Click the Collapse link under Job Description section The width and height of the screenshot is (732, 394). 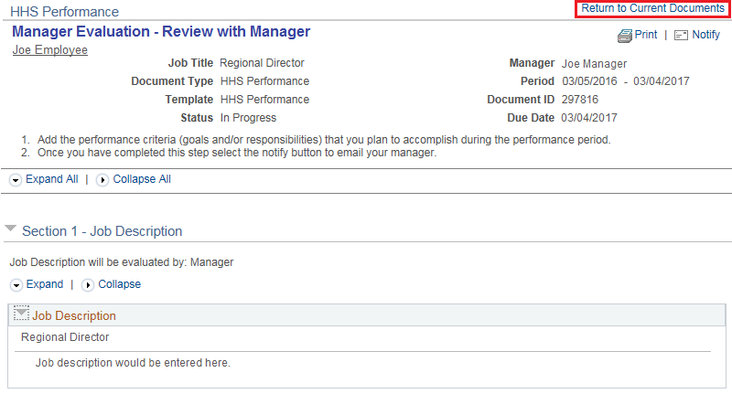[120, 284]
